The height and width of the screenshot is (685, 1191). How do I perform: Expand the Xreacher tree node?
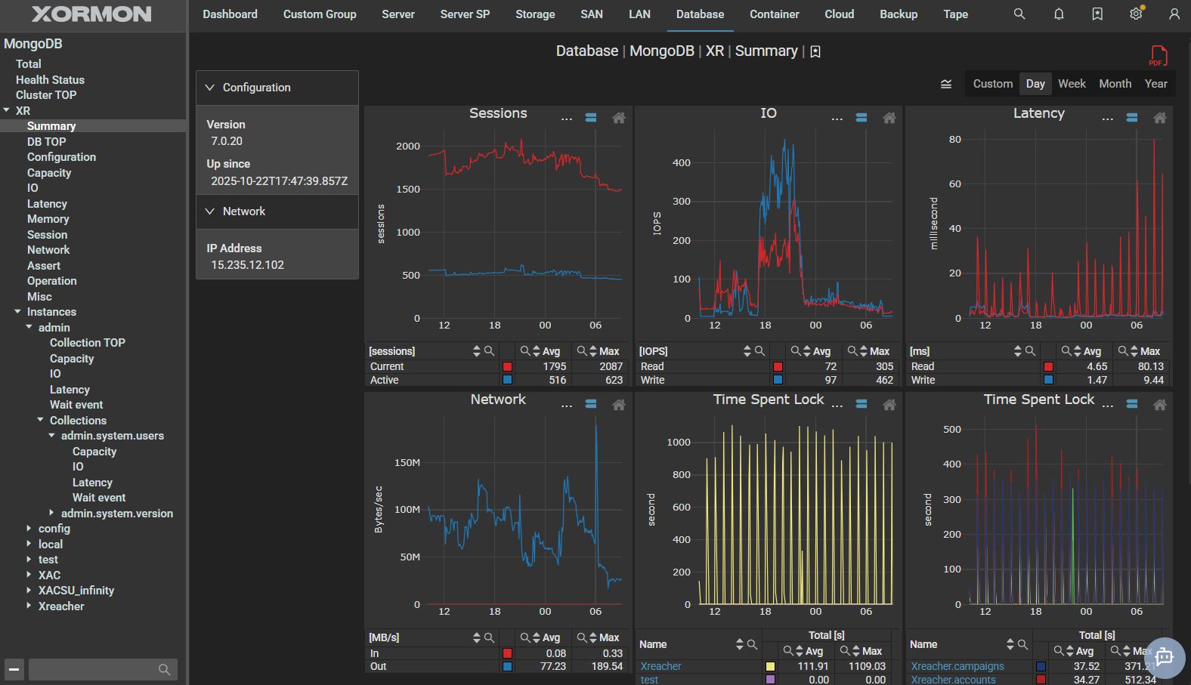(x=29, y=606)
